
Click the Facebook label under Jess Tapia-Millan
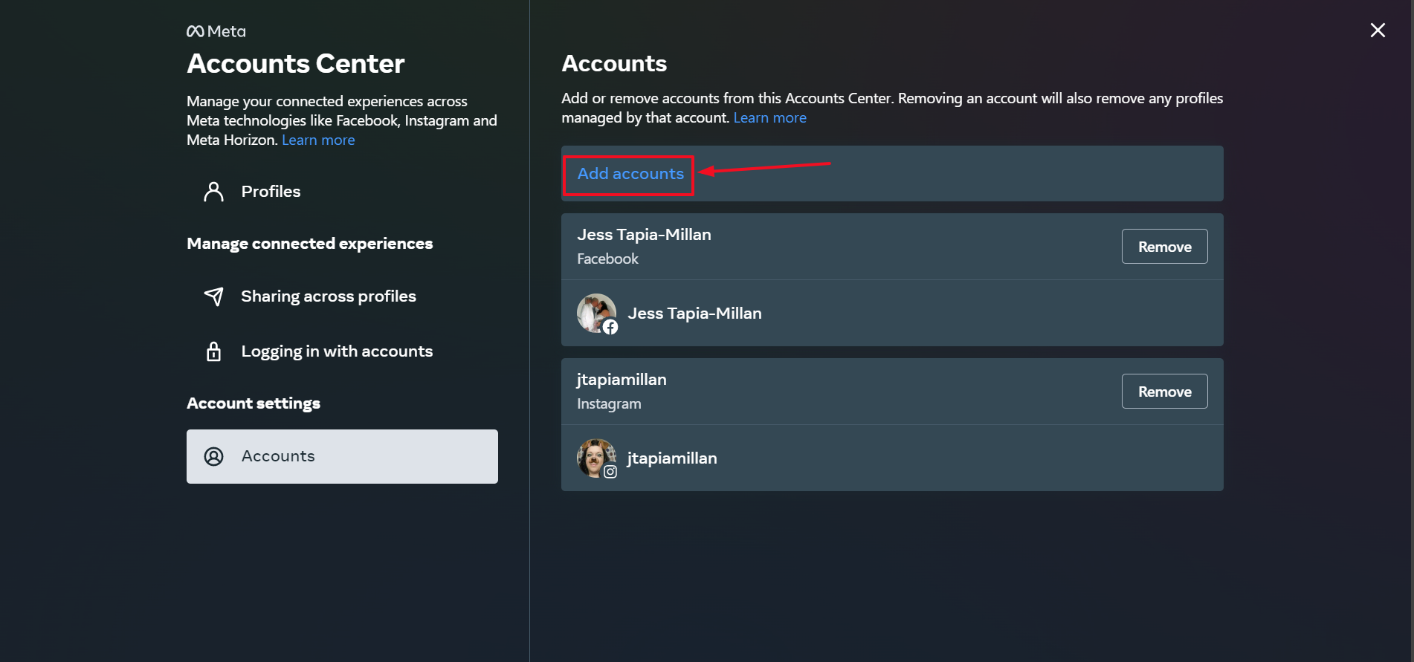tap(607, 259)
